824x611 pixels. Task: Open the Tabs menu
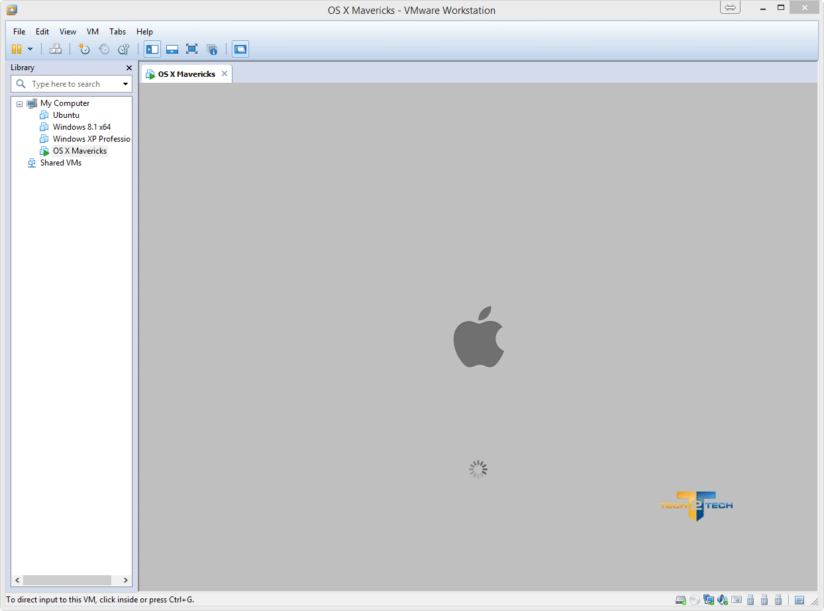pos(118,32)
